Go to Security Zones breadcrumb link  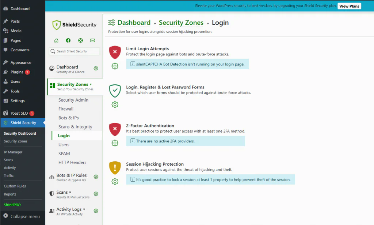[x=181, y=23]
